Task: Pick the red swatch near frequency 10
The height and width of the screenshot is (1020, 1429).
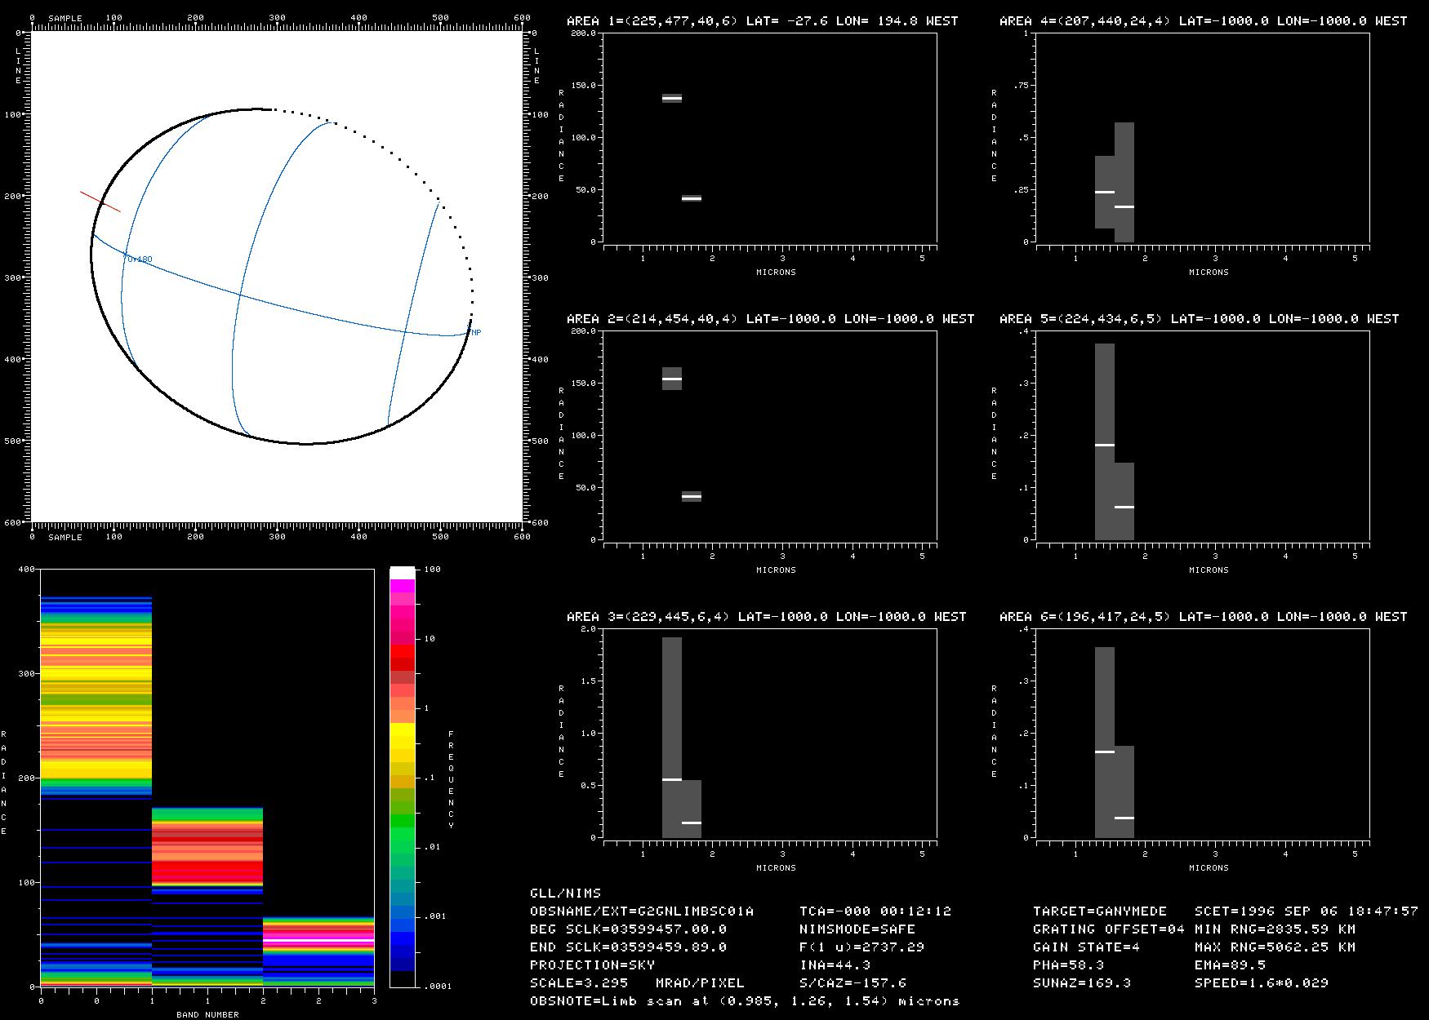Action: (x=403, y=651)
